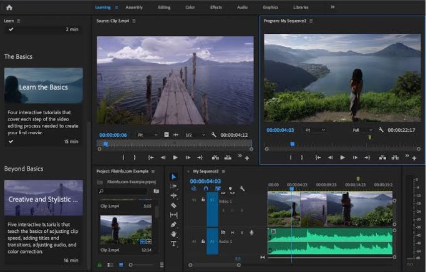Switch to Effects workspace tab
This screenshot has height=272, width=426.
point(216,8)
